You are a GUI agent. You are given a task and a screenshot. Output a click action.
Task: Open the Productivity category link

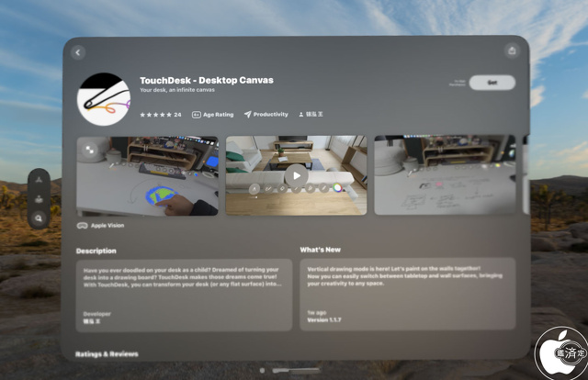[x=266, y=115]
